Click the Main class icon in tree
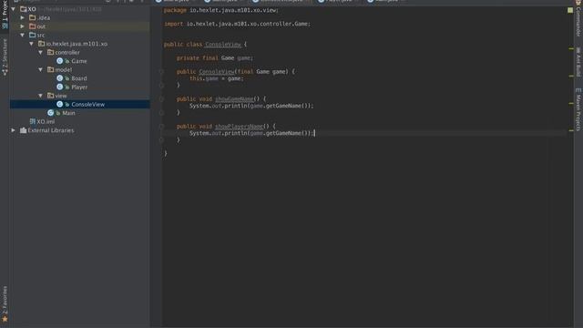This screenshot has width=583, height=328. 51,113
